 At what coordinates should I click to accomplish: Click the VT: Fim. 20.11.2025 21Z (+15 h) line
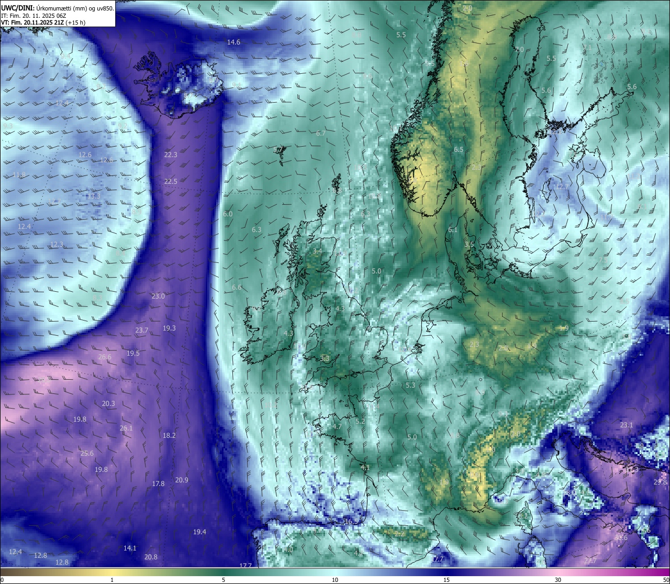tap(43, 23)
